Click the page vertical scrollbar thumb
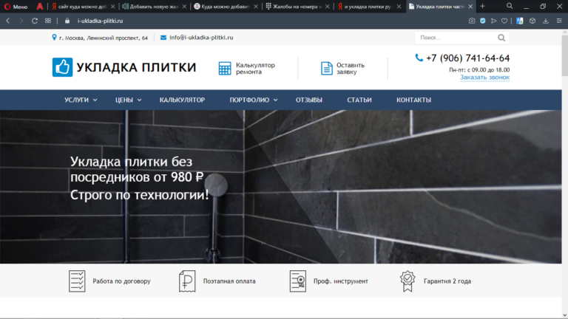The width and height of the screenshot is (568, 319). pyautogui.click(x=565, y=55)
